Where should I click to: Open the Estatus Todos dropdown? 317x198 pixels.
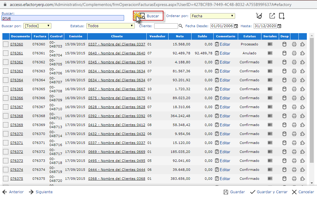(x=110, y=26)
